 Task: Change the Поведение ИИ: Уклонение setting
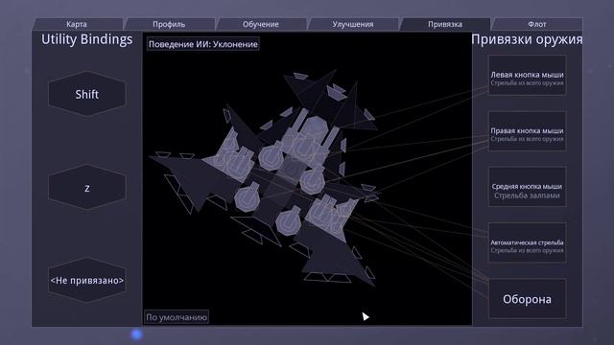[x=202, y=44]
